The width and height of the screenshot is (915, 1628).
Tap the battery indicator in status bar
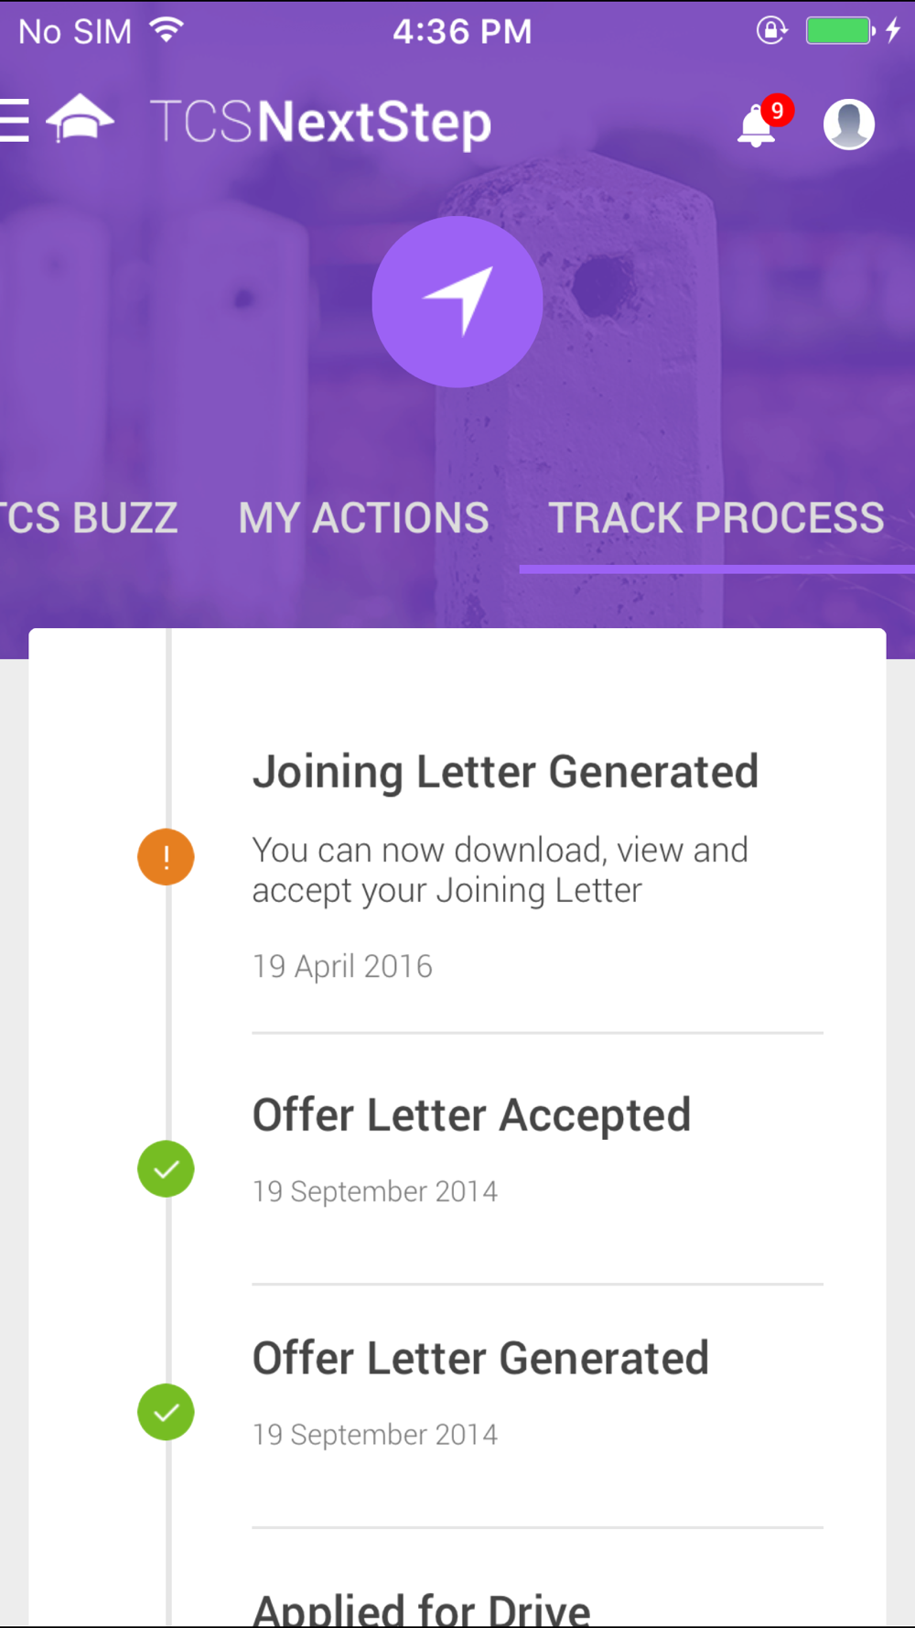coord(838,31)
